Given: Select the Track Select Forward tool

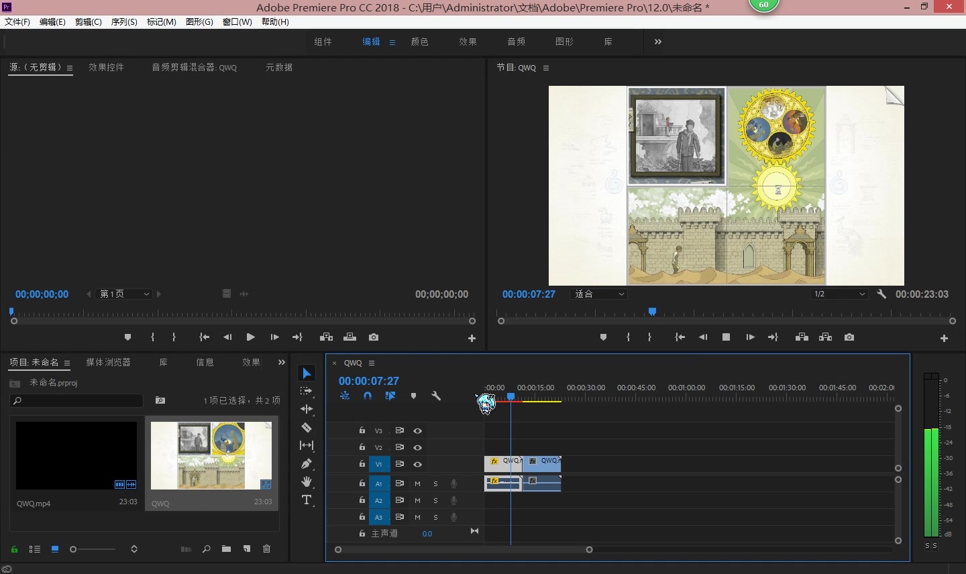Looking at the screenshot, I should pos(307,391).
